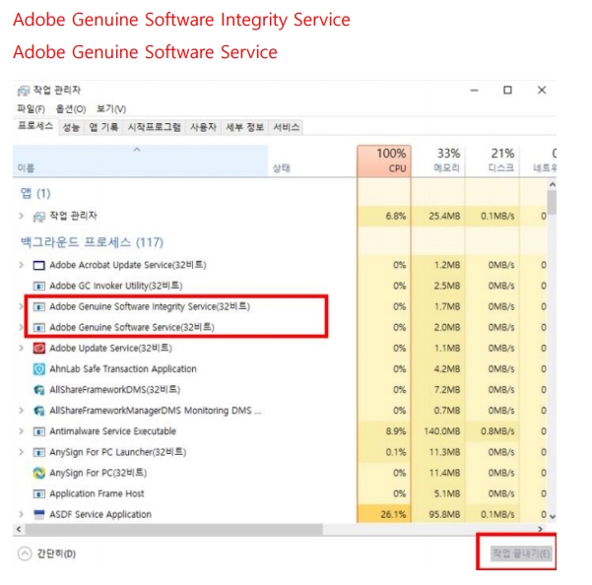Image resolution: width=592 pixels, height=585 pixels.
Task: Click the Adobe GC Invoker Utility icon
Action: [x=39, y=287]
